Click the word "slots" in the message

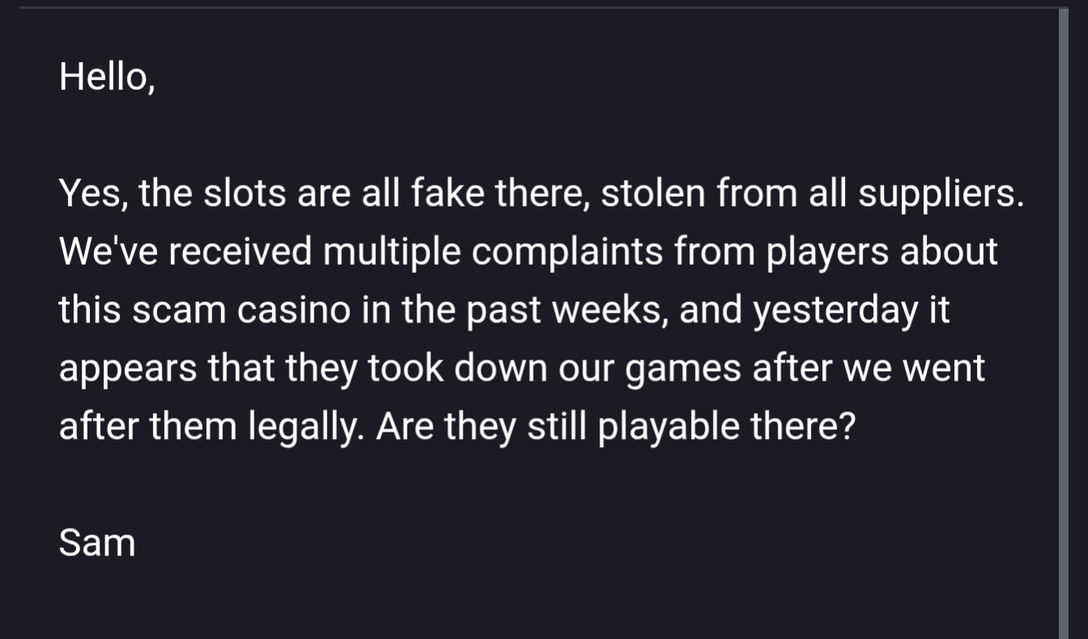click(x=244, y=194)
